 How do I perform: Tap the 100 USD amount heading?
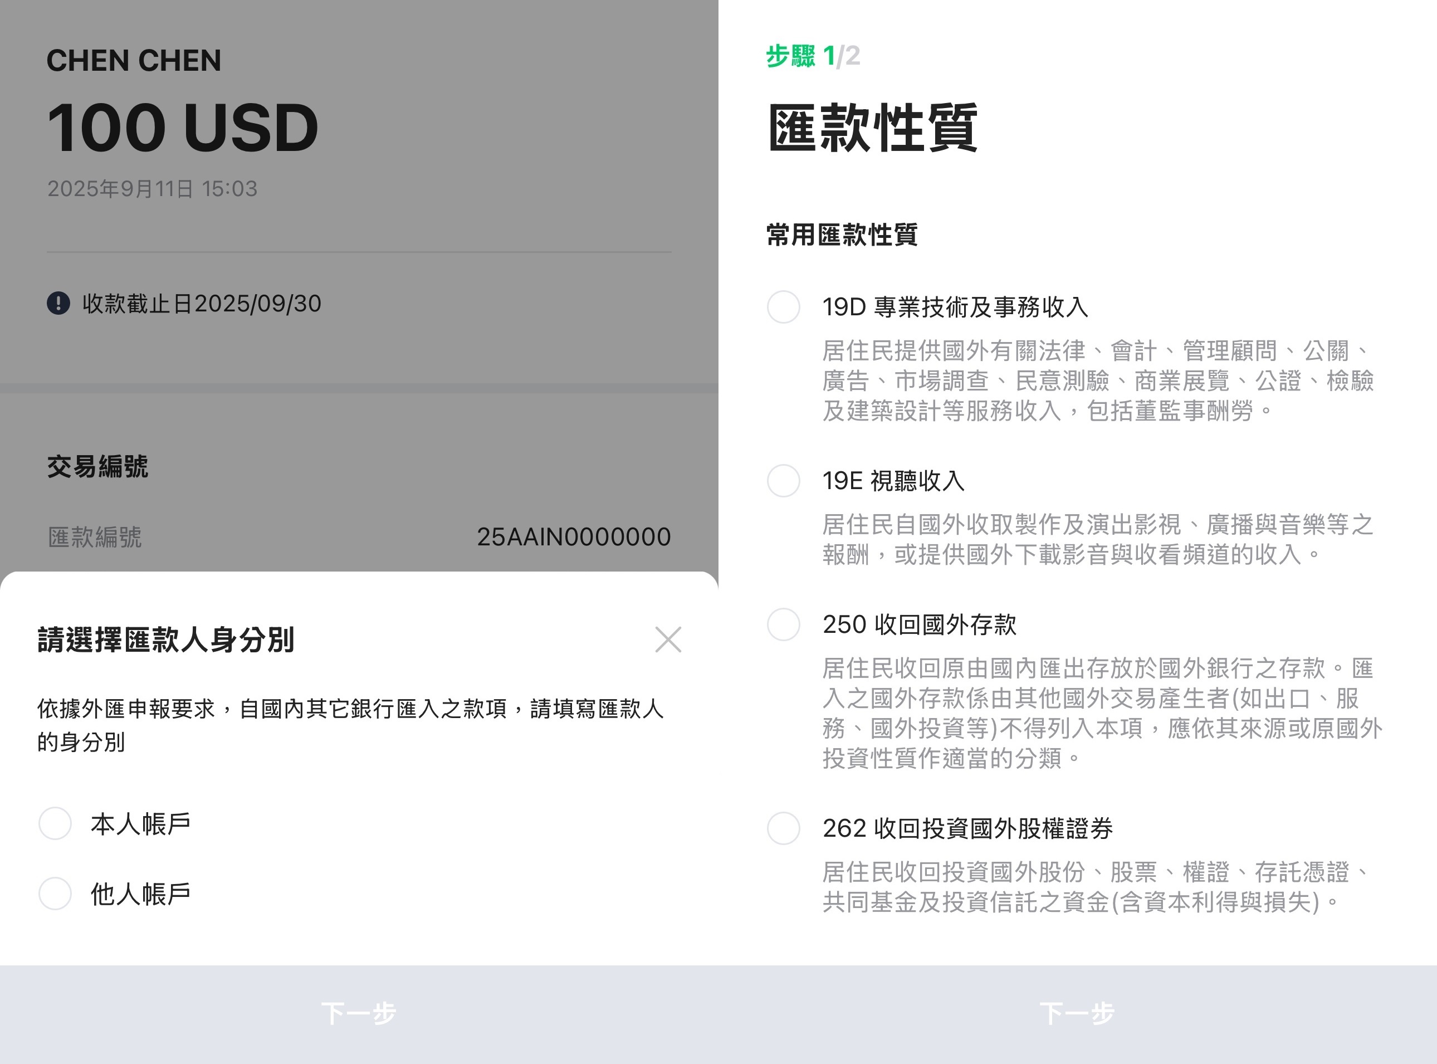(x=183, y=128)
